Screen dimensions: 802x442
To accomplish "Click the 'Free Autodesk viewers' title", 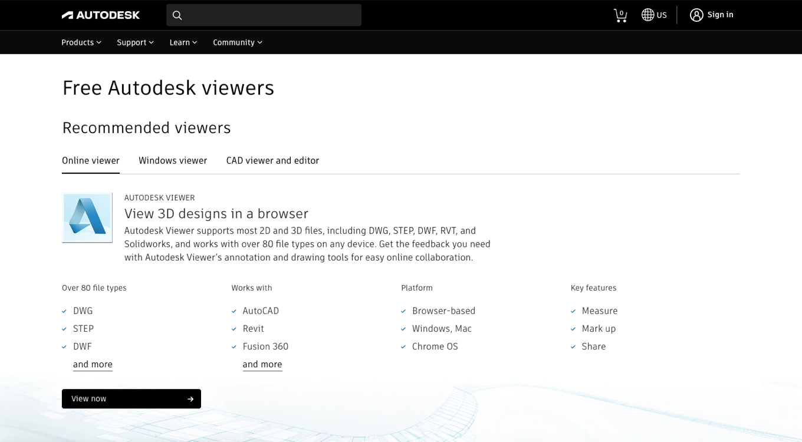I will click(x=168, y=88).
